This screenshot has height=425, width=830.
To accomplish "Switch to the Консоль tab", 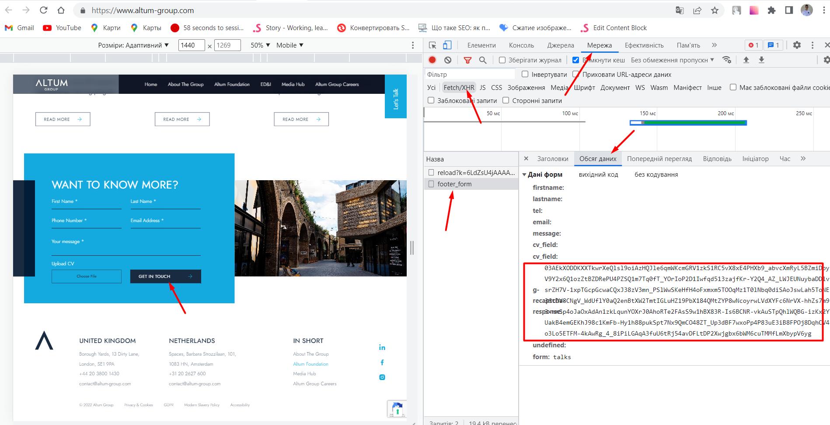I will [x=521, y=45].
